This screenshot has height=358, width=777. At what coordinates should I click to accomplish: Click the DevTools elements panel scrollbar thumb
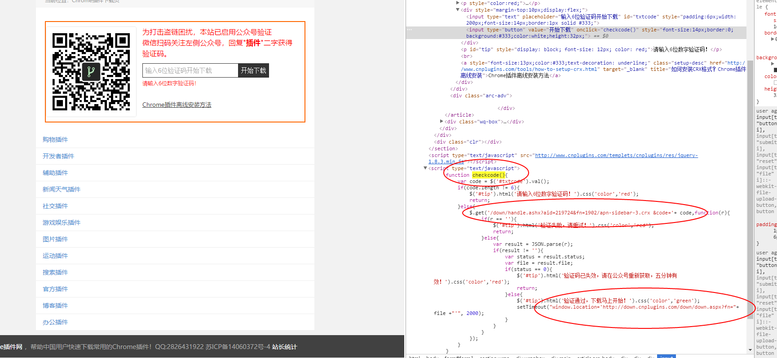[750, 189]
